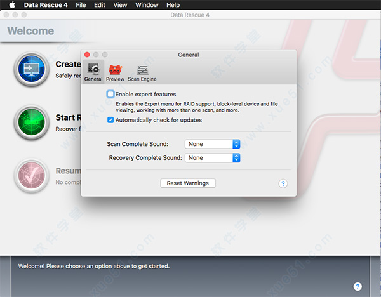Open help button in the bottom status panel
Screen dimensions: 381x297
(358, 287)
